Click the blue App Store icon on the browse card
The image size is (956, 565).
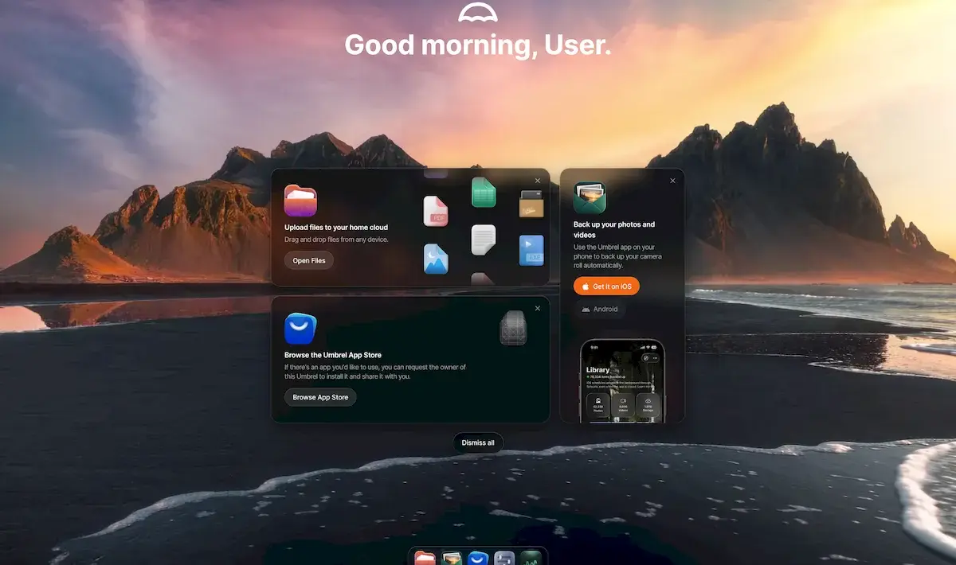click(x=300, y=329)
